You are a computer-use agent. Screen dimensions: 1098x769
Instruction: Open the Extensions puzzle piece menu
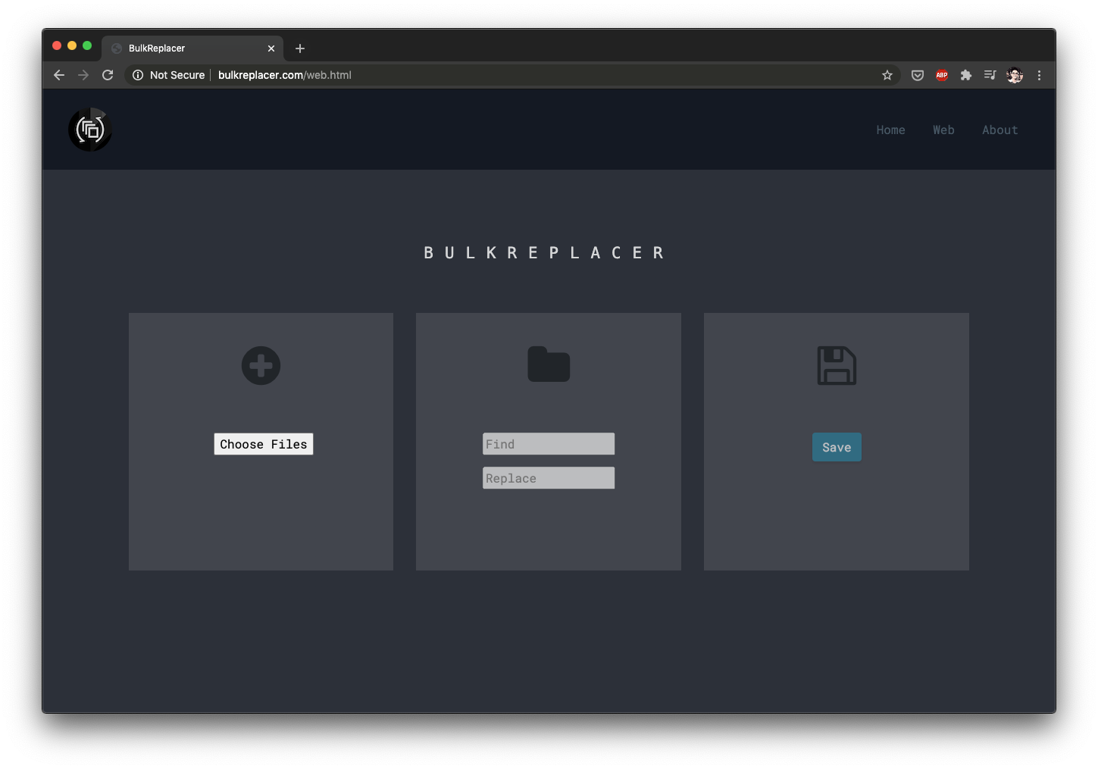(966, 75)
